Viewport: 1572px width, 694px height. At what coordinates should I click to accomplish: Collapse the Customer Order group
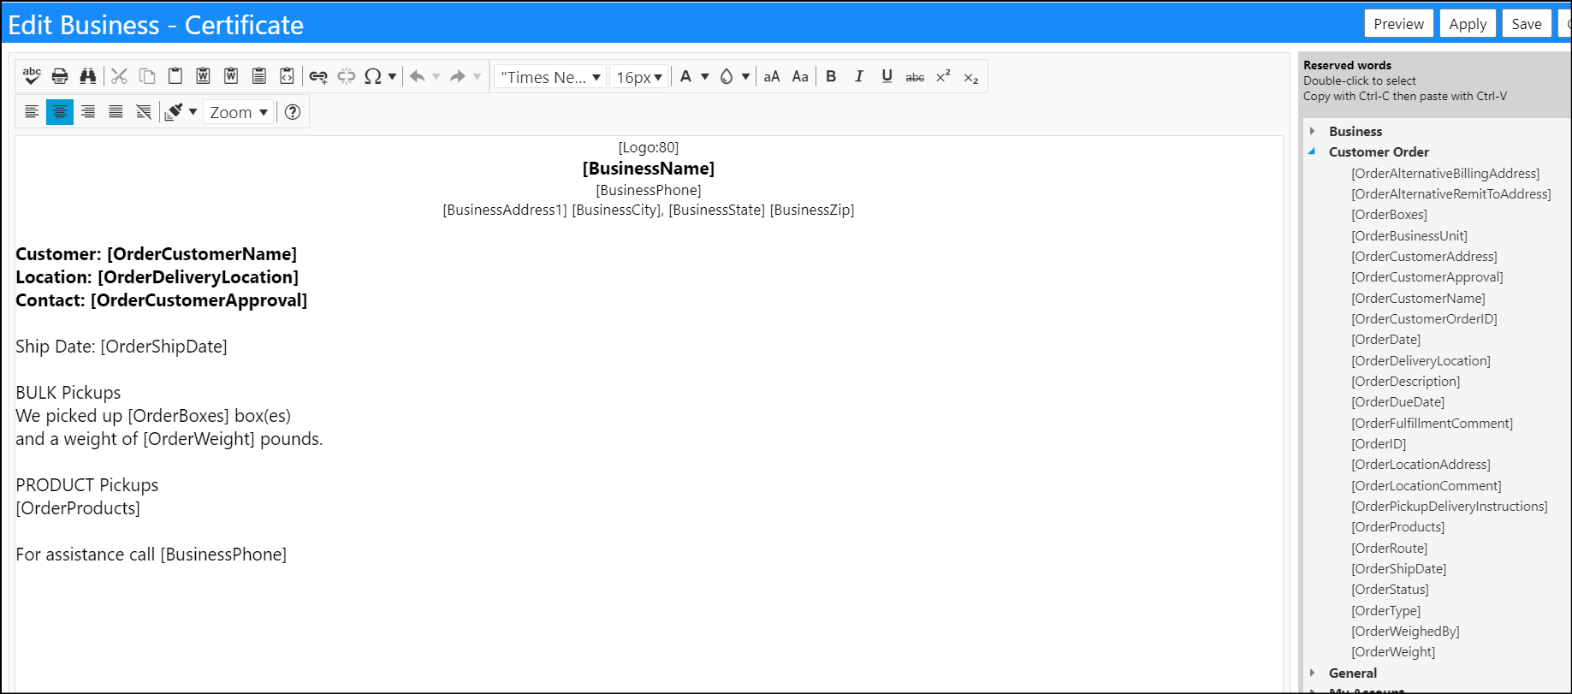(1313, 151)
